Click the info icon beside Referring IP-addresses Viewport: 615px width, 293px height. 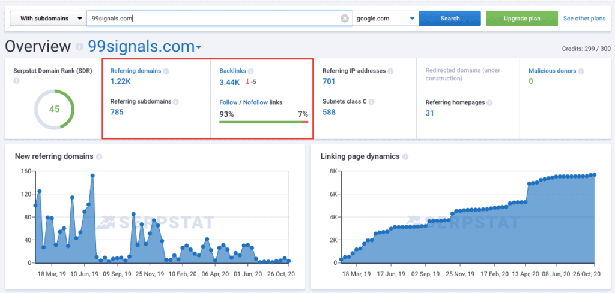pos(390,71)
